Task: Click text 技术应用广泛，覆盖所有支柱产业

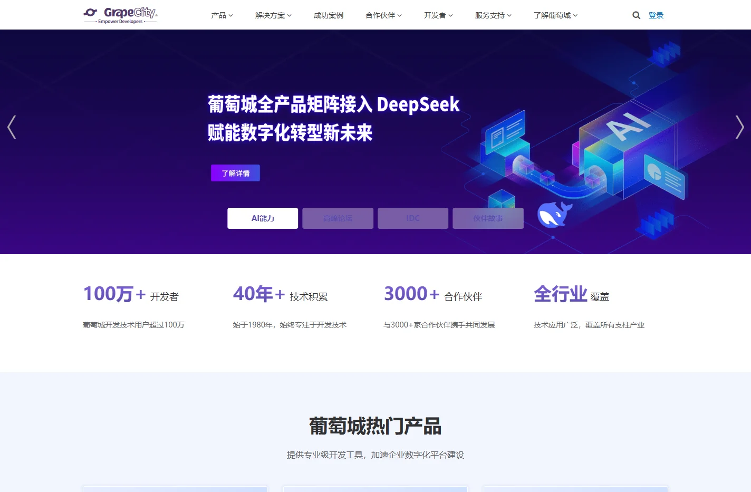Action: [589, 325]
